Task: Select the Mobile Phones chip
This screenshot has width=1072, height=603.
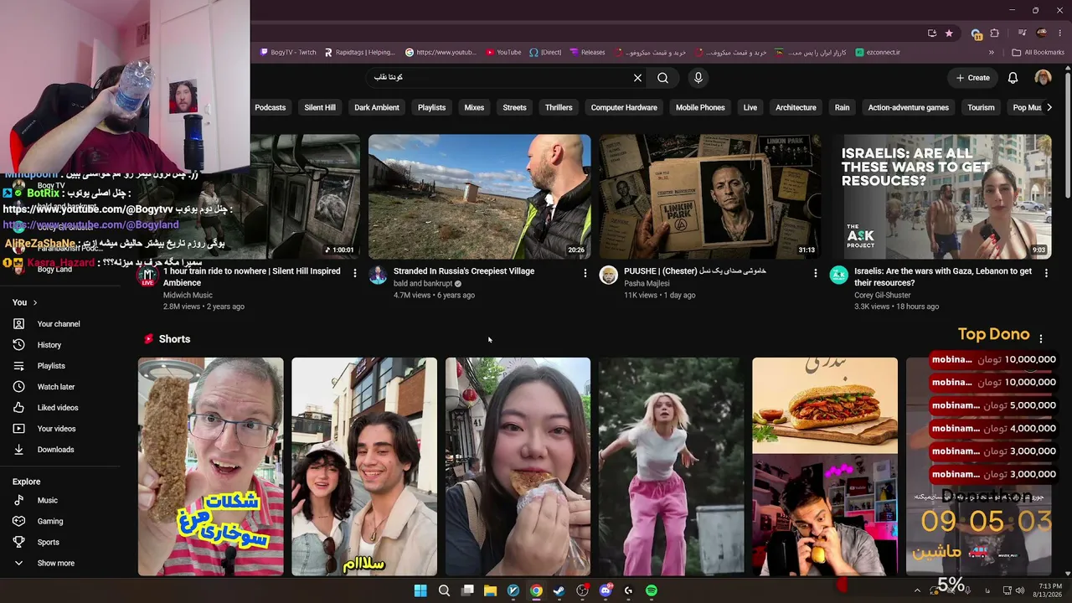Action: (700, 107)
